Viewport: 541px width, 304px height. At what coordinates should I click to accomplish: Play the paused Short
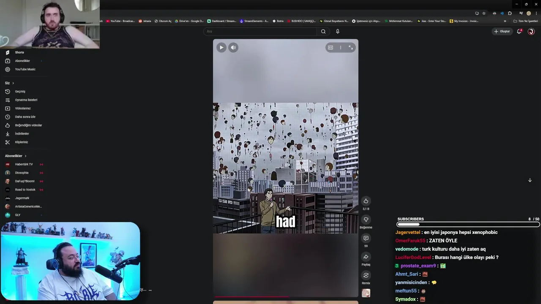[x=221, y=48]
